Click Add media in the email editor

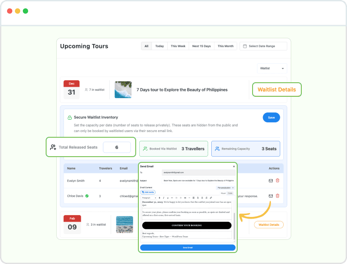148,192
